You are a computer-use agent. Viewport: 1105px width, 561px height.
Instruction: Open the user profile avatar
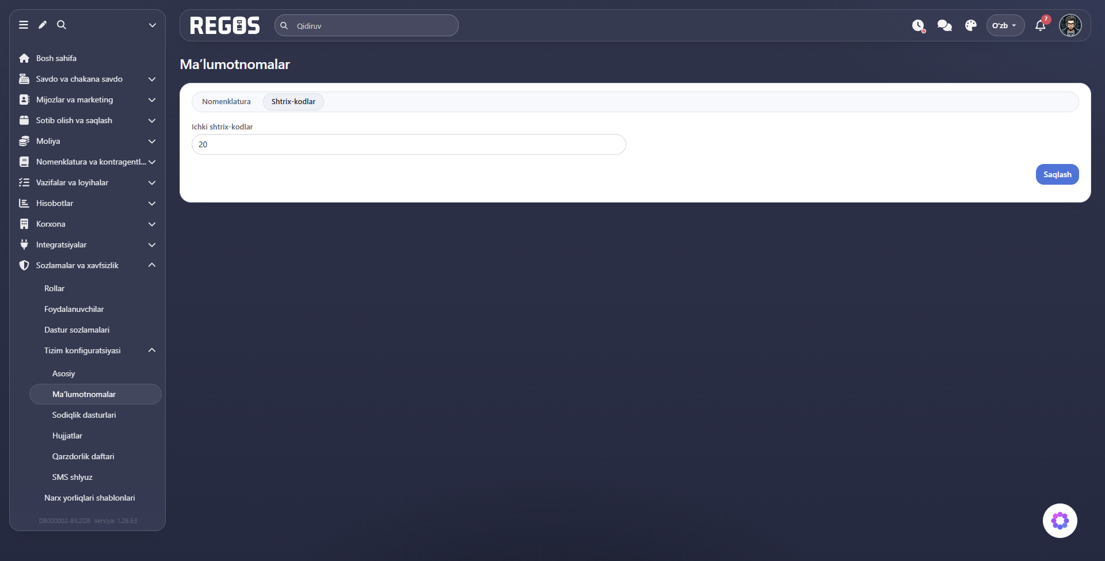[x=1070, y=25]
